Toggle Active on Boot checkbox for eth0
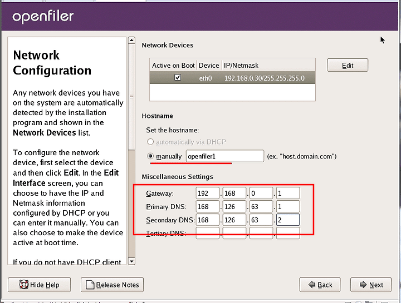 [178, 77]
